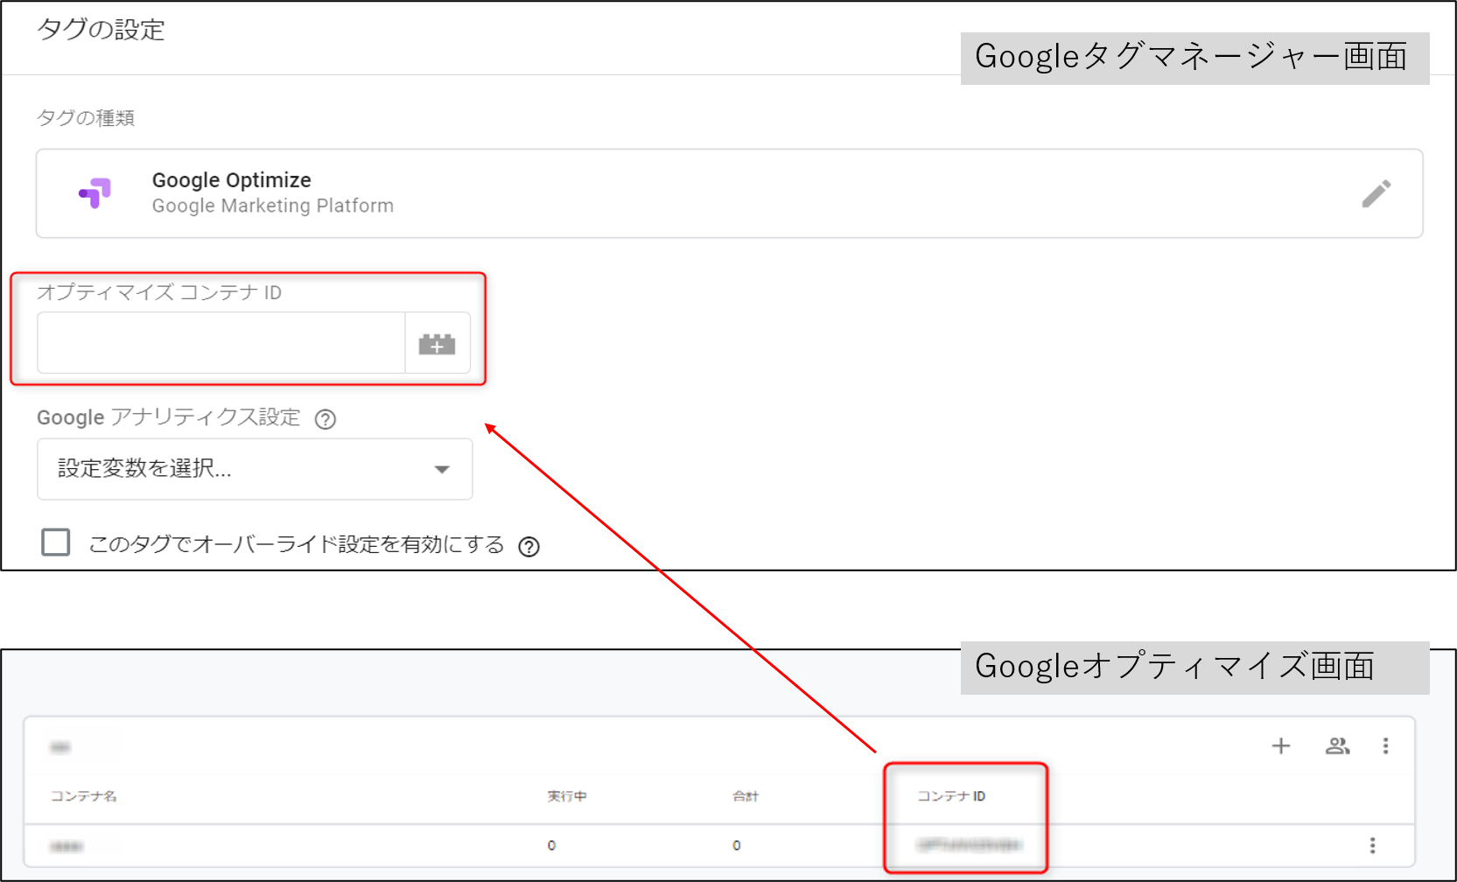This screenshot has width=1457, height=882.
Task: Click the コンテナ ID column header
Action: (x=950, y=796)
